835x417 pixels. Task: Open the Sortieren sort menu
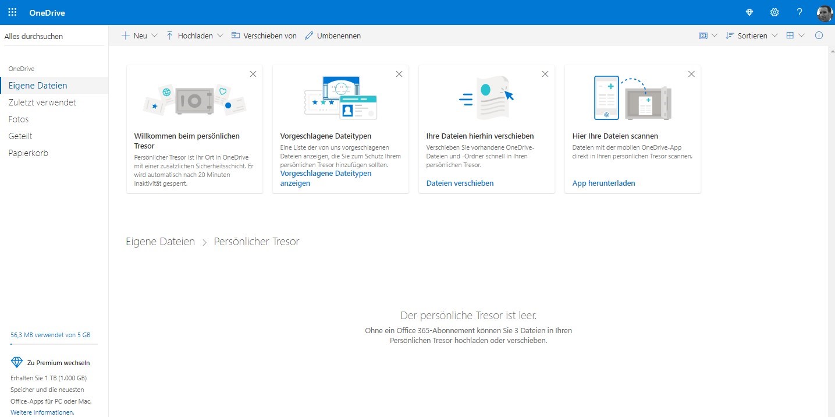point(752,36)
